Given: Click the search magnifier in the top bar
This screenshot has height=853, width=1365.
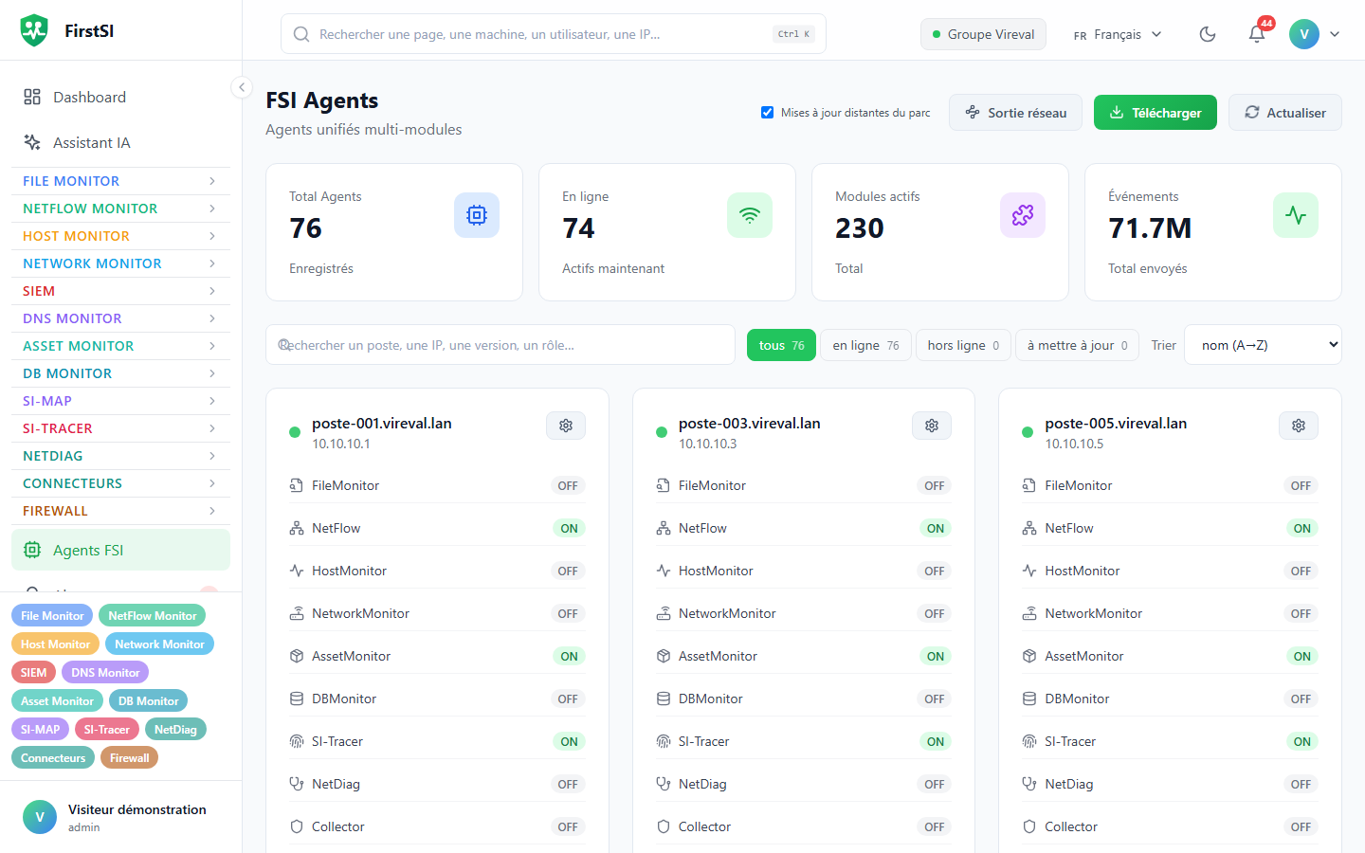Looking at the screenshot, I should pos(301,34).
